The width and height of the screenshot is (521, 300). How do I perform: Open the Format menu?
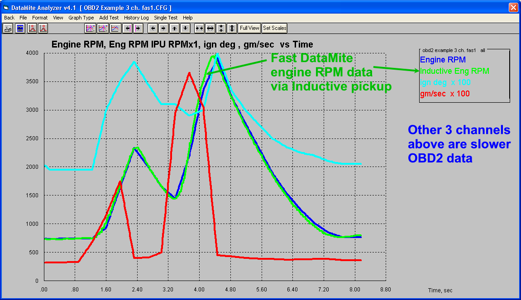click(x=40, y=18)
